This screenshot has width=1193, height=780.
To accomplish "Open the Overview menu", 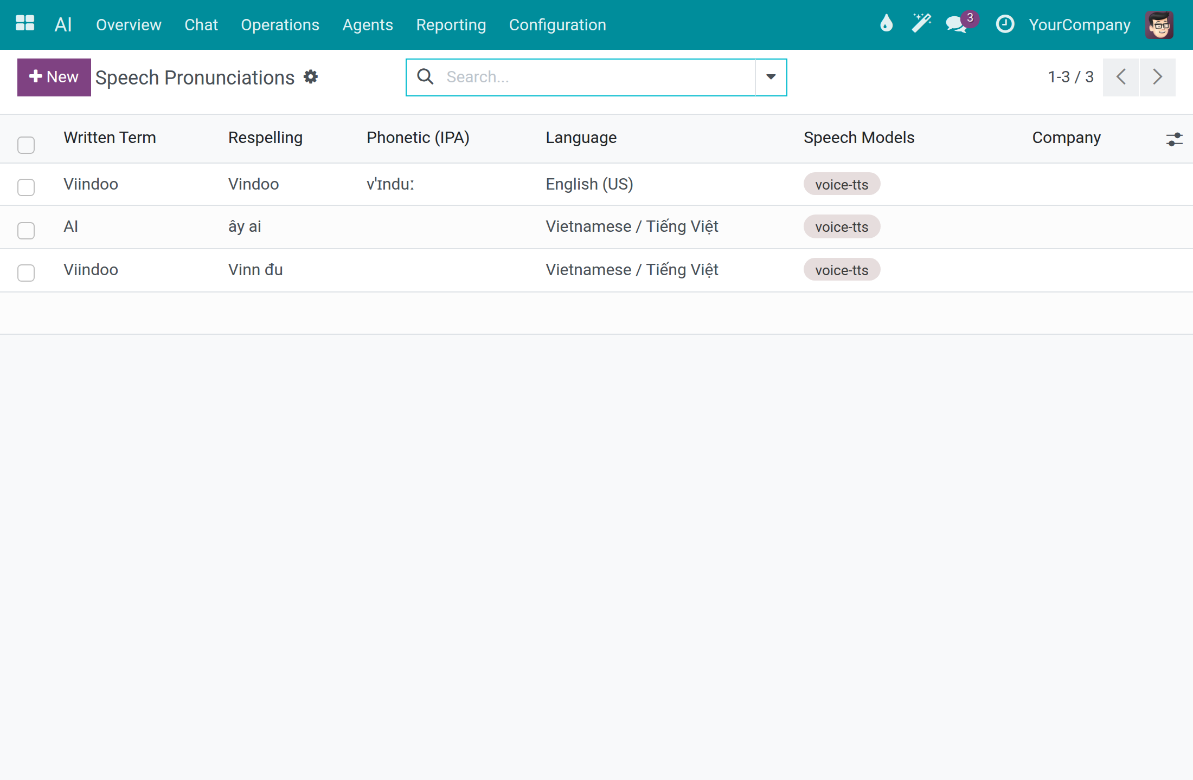I will [129, 25].
